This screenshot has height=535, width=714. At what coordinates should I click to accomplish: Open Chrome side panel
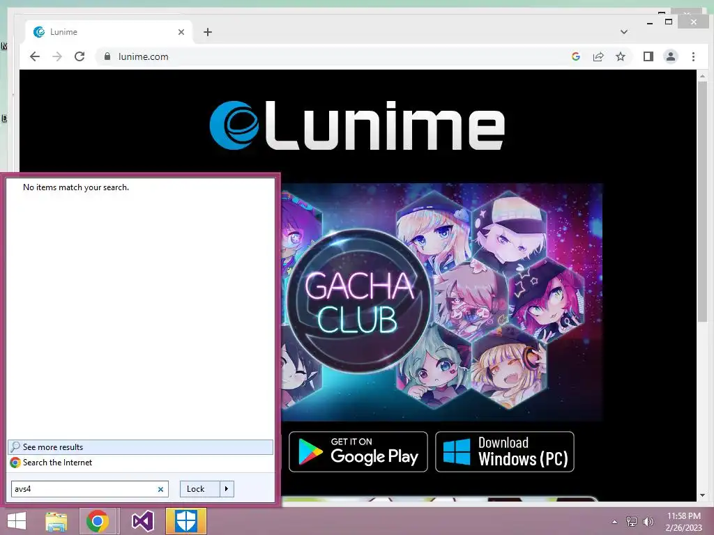(648, 56)
